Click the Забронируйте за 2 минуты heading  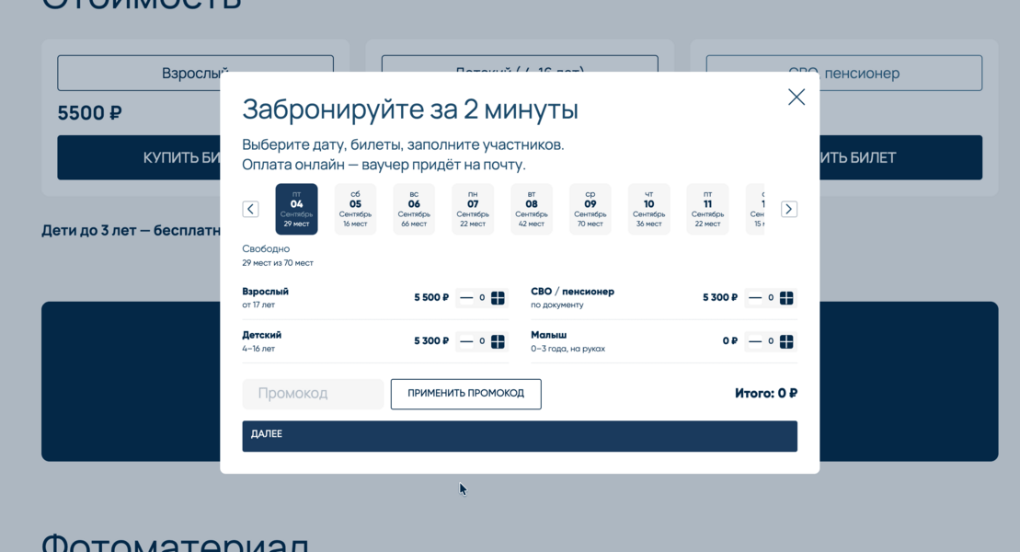tap(410, 109)
